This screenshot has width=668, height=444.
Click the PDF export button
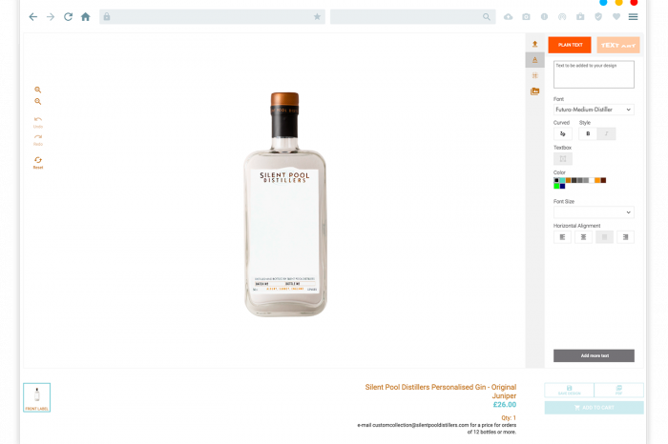click(x=618, y=390)
